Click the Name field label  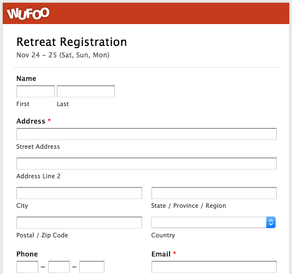(26, 78)
